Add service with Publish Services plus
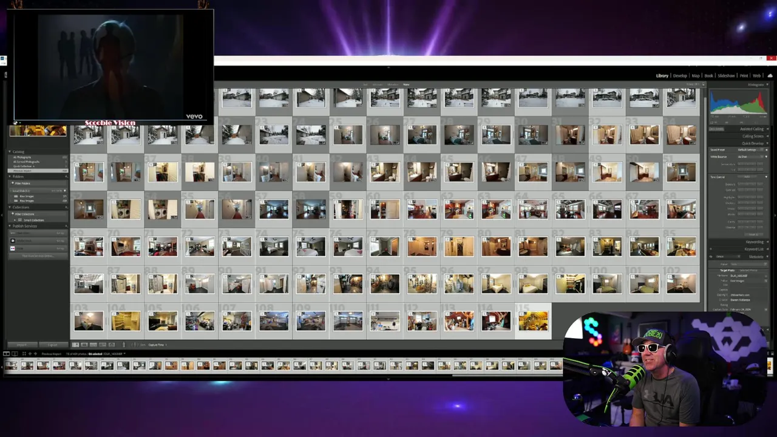 point(66,226)
